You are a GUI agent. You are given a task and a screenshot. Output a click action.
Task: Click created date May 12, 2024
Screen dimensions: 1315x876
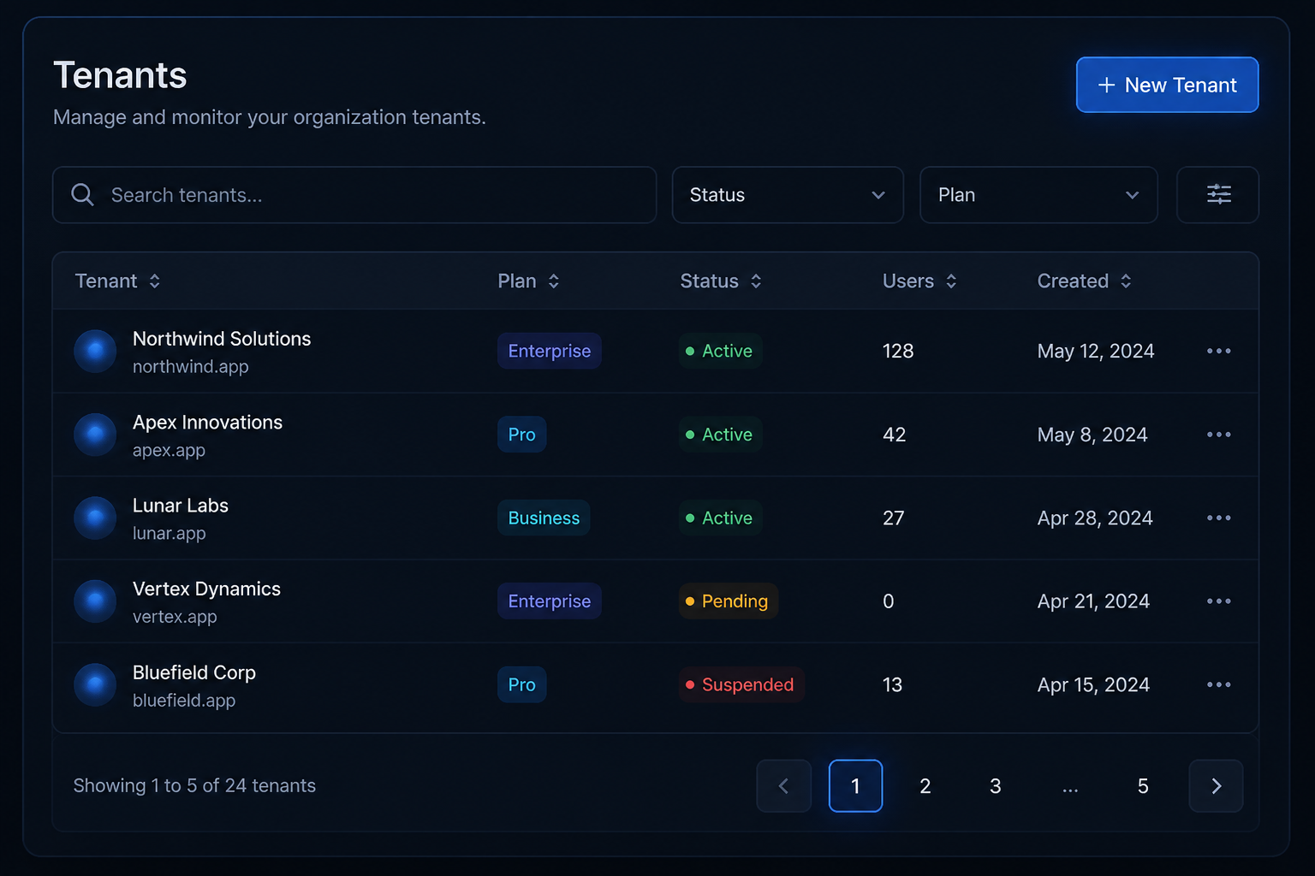click(1096, 351)
